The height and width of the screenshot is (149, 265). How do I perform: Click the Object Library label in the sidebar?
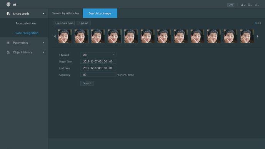[x=22, y=52]
